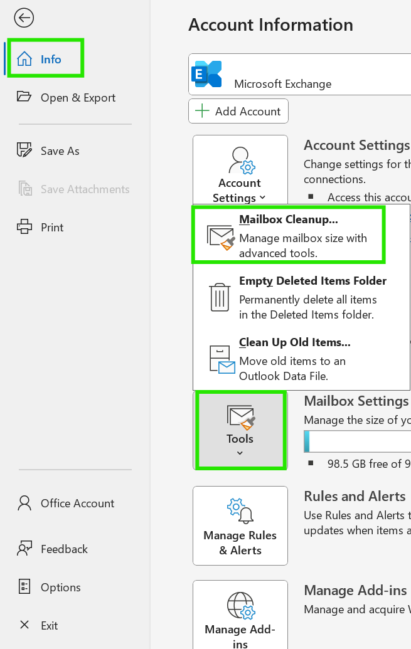Click the Save As icon

pyautogui.click(x=24, y=150)
